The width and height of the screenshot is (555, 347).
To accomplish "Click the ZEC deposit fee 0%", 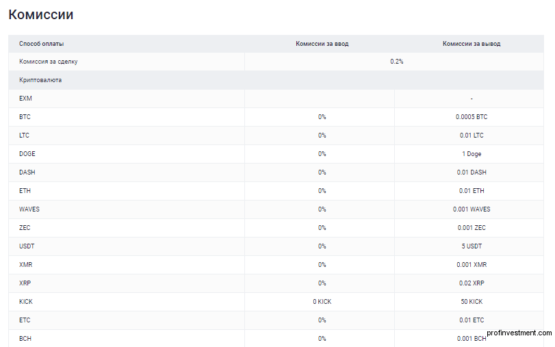I will (x=322, y=228).
